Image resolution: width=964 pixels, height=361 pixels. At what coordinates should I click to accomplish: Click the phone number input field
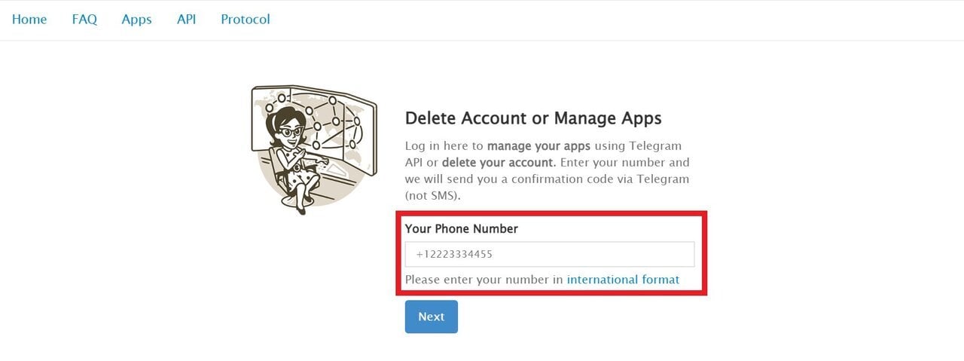[x=550, y=254]
